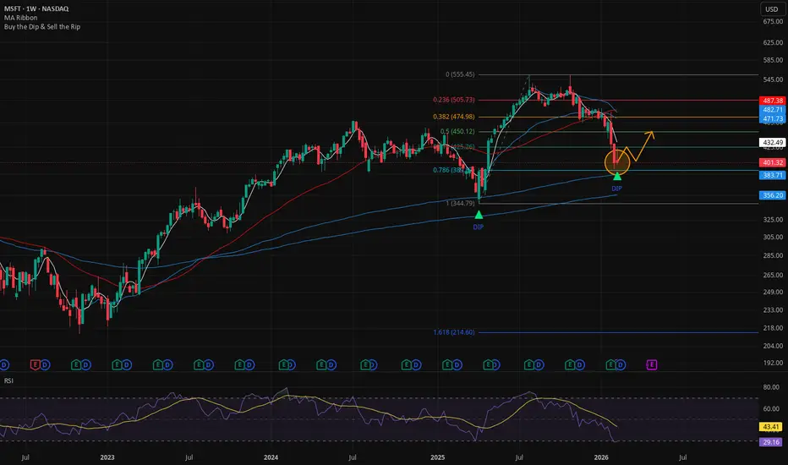Click the 2023 label on the time axis
This screenshot has width=788, height=465.
107,457
